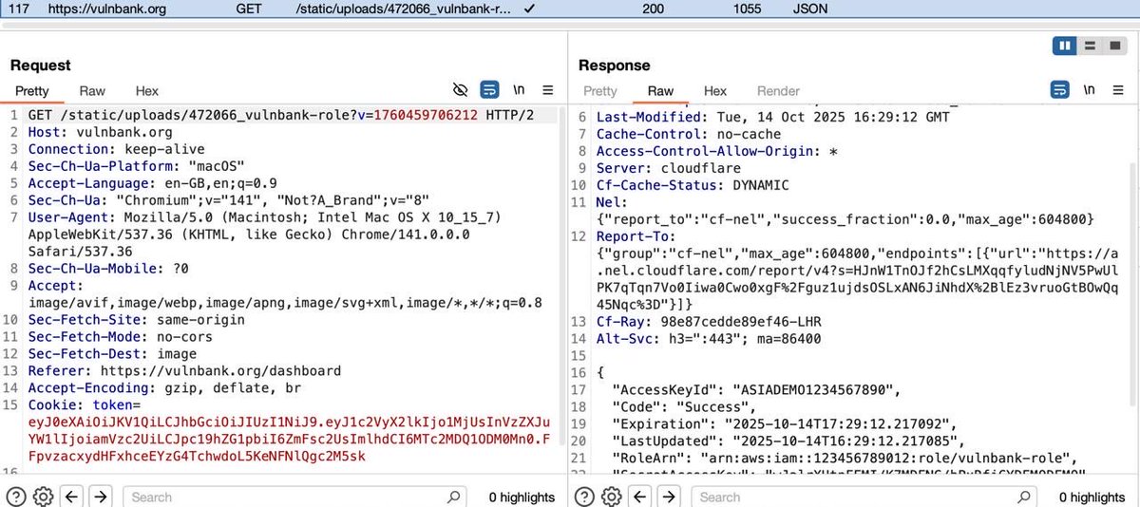The width and height of the screenshot is (1140, 507).
Task: Toggle word wrap icon in Request panel
Action: click(489, 90)
